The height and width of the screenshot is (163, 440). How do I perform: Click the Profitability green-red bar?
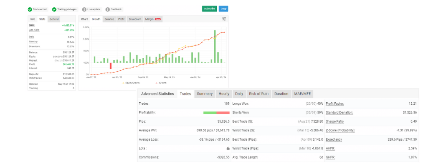pyautogui.click(x=216, y=112)
